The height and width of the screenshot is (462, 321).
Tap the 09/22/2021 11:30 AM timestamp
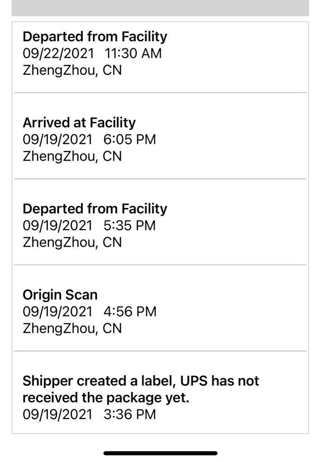click(92, 54)
